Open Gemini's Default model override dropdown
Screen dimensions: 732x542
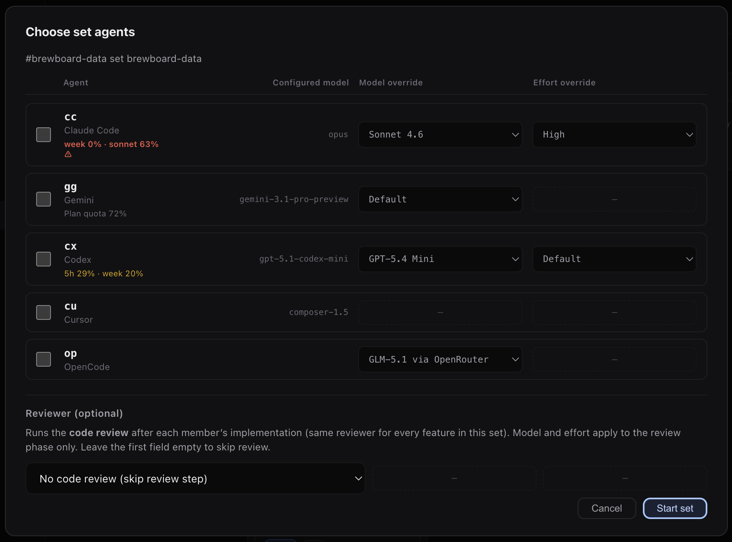[440, 199]
